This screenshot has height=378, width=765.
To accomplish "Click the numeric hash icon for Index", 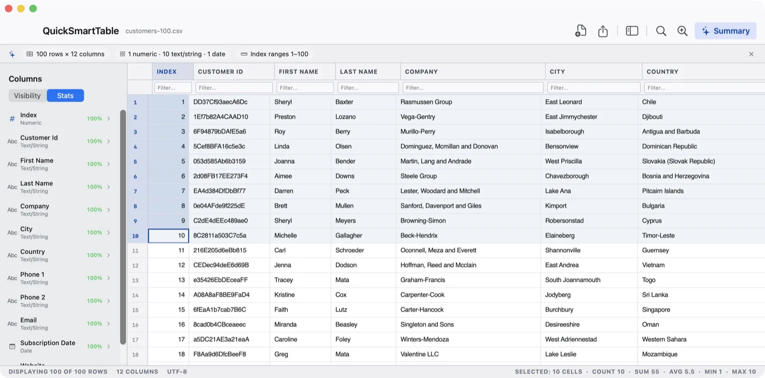I will coord(12,119).
